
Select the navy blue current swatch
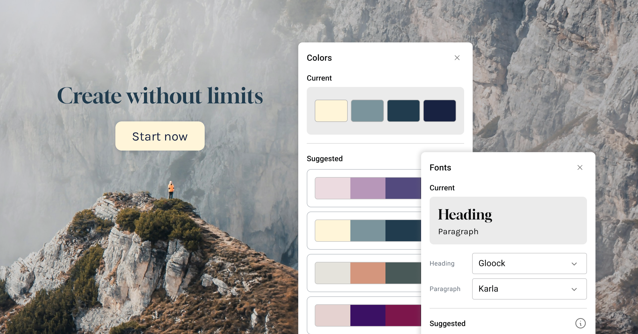pyautogui.click(x=440, y=111)
